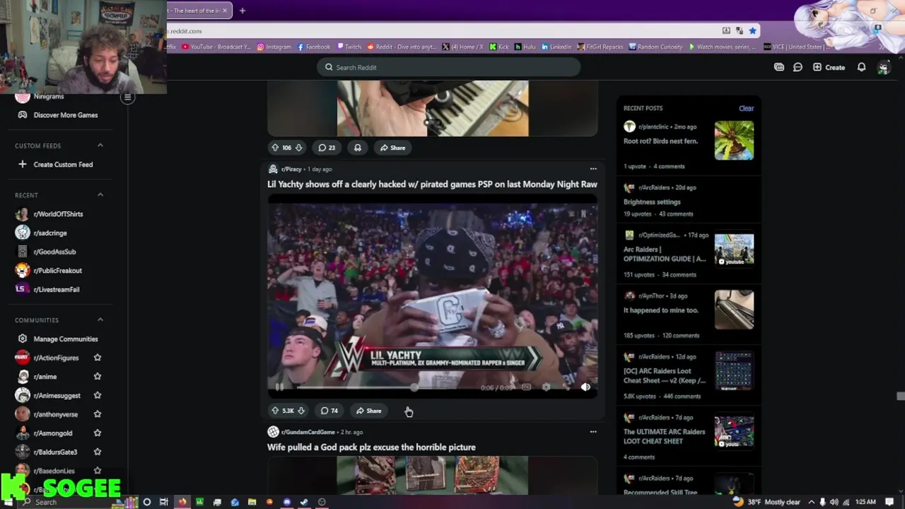Open r/GundamCardGame subreddit link
Viewport: 905px width, 509px height.
(308, 432)
